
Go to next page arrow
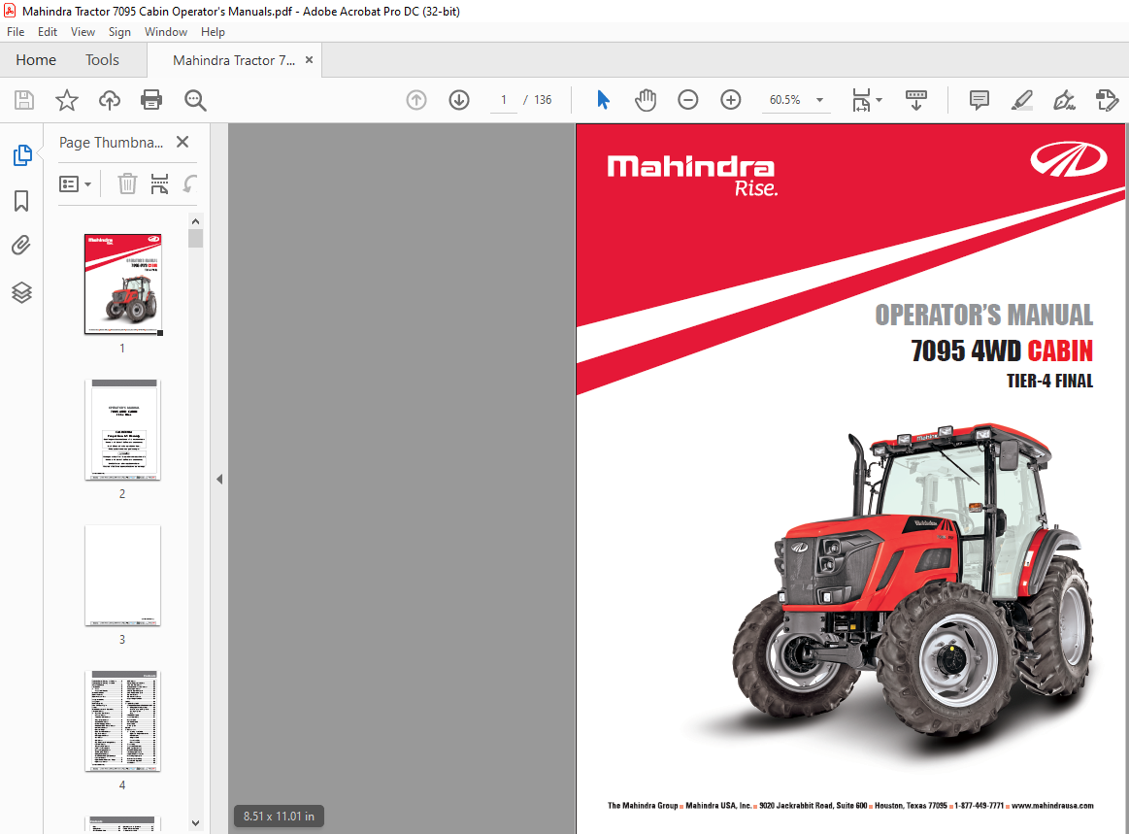click(x=458, y=99)
